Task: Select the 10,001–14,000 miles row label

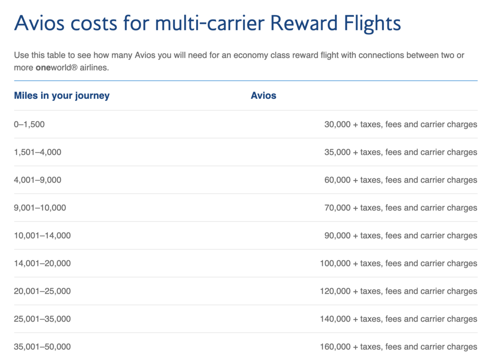Action: [x=43, y=236]
